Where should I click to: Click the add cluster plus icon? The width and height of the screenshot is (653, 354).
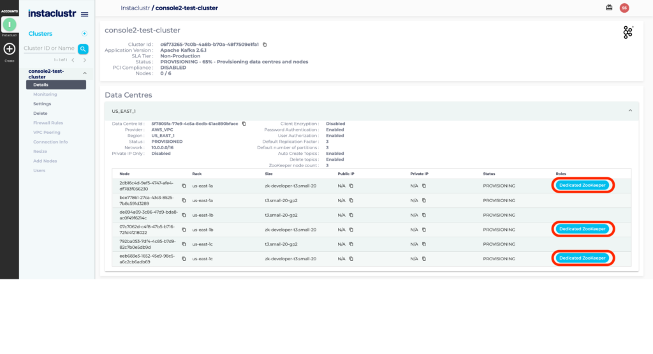84,34
